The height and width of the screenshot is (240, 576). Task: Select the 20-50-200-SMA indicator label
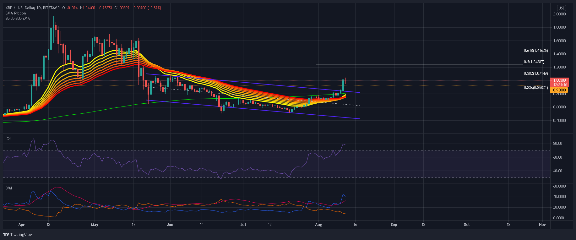pos(18,19)
